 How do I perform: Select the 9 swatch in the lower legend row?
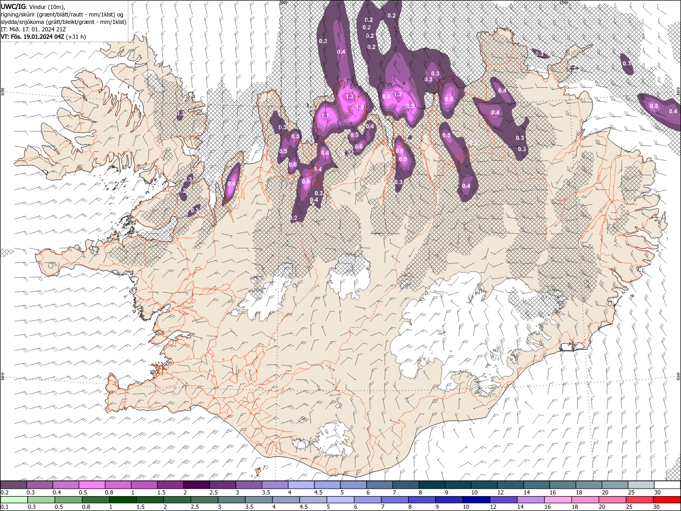(449, 500)
